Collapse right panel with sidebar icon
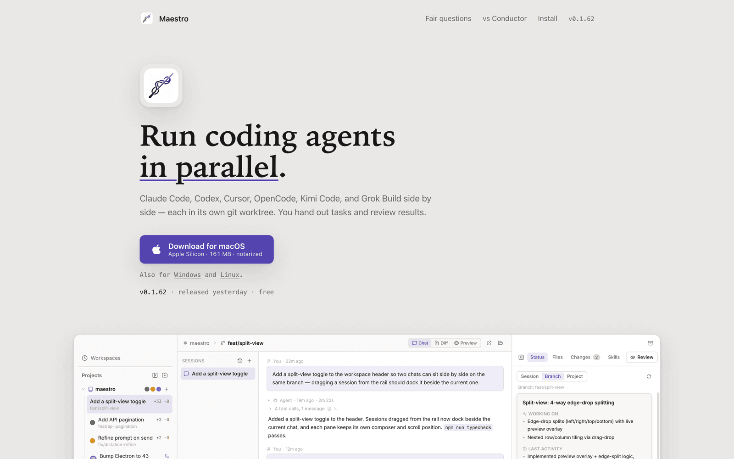This screenshot has height=459, width=734. tap(521, 357)
